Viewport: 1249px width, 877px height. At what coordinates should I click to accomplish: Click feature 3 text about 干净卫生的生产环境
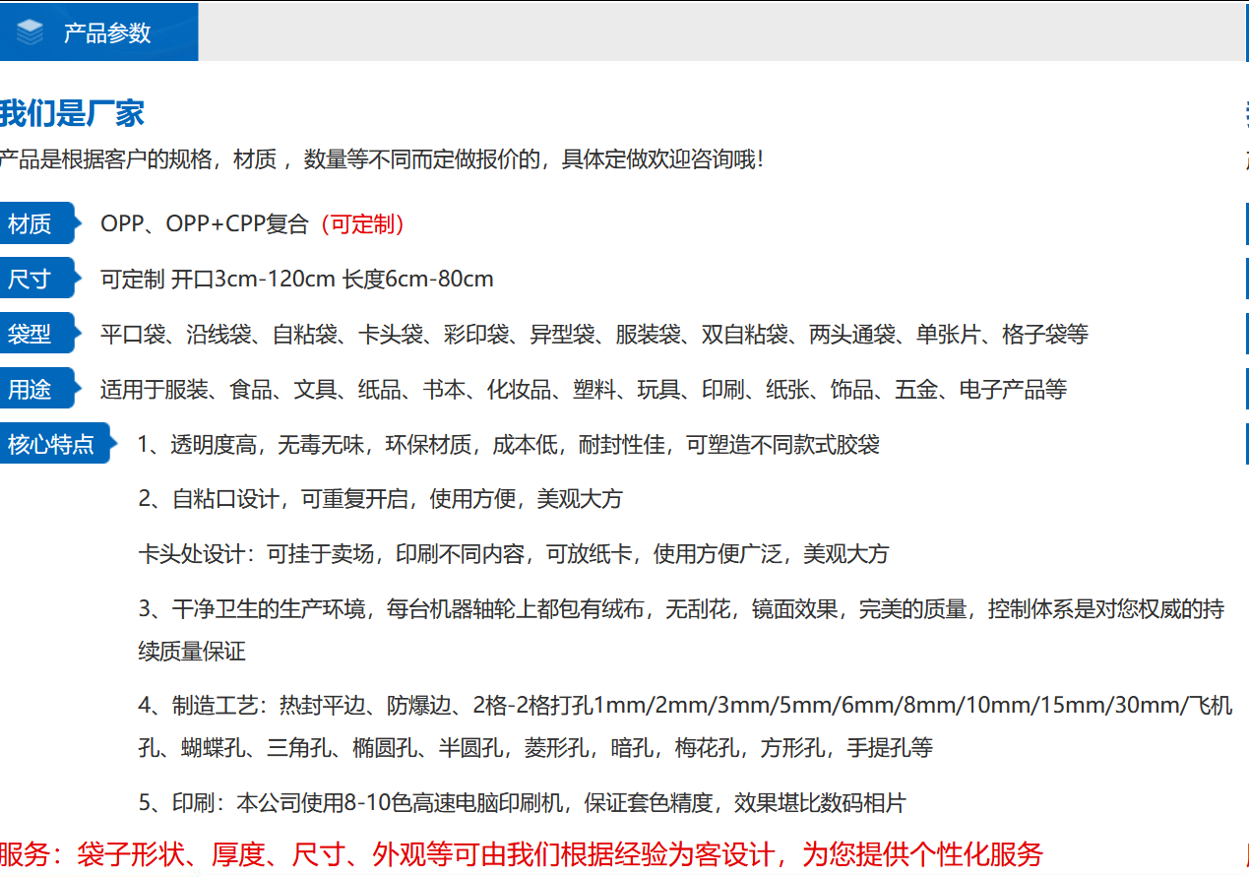click(680, 610)
